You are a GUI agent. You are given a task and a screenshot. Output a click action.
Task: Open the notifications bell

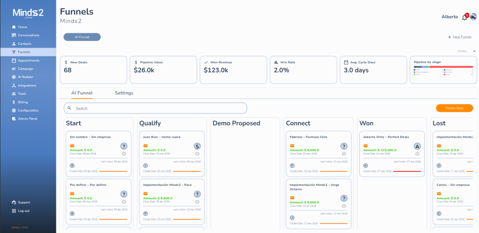pos(464,17)
